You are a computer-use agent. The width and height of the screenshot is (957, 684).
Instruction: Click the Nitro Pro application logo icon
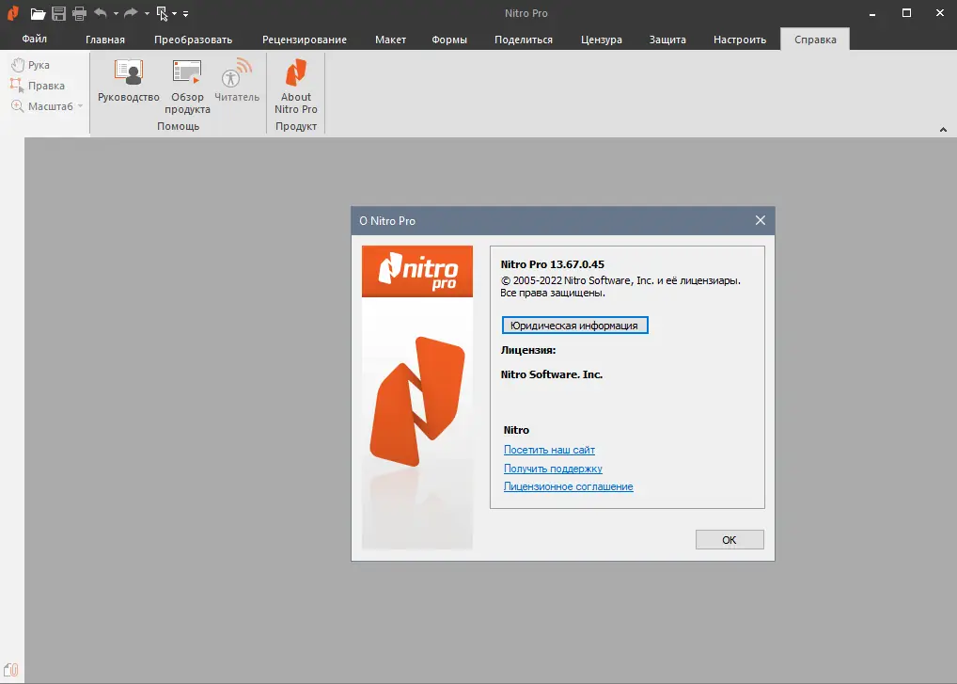coord(13,13)
